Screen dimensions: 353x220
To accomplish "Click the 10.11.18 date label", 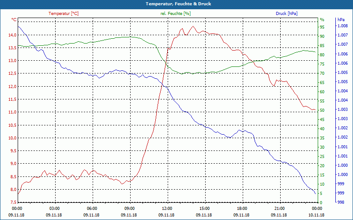I will (316, 215).
